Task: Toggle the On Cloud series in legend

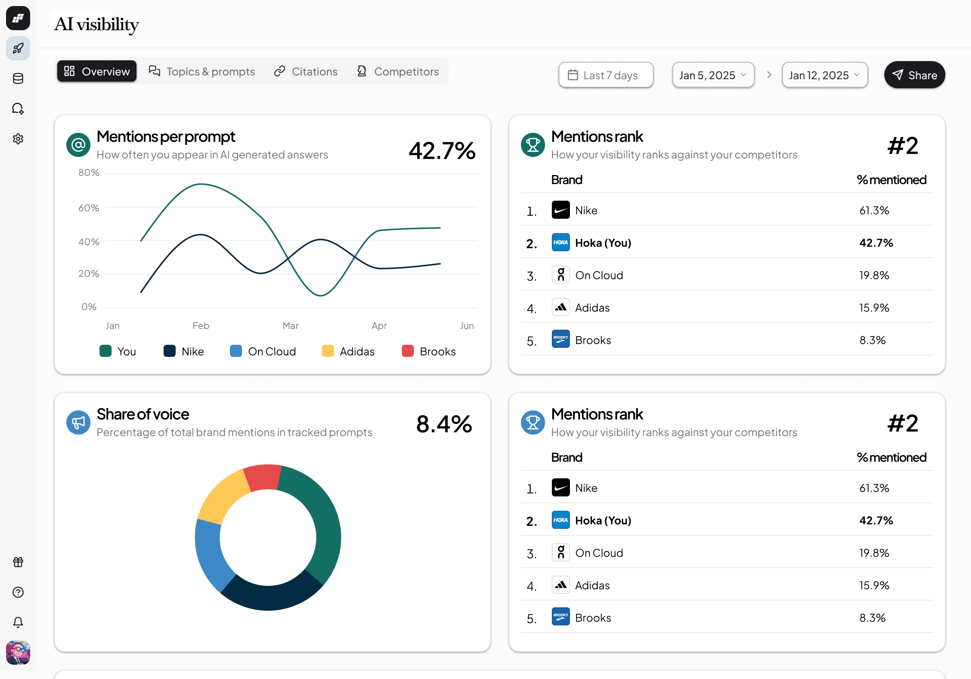Action: click(263, 351)
